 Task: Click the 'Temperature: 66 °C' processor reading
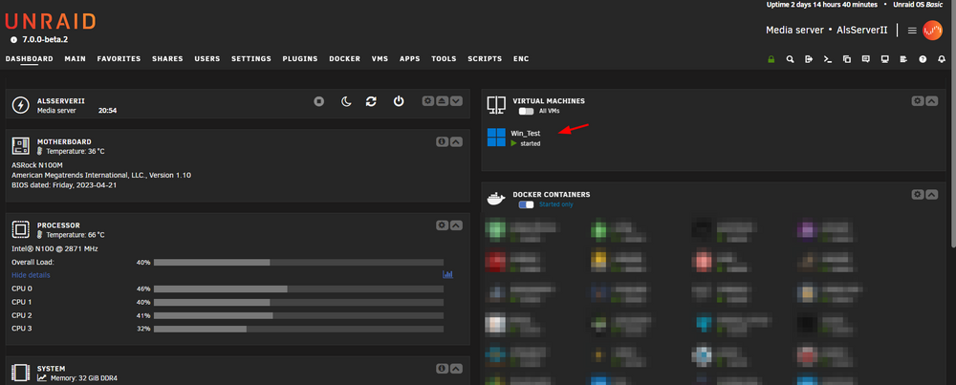[x=75, y=234]
